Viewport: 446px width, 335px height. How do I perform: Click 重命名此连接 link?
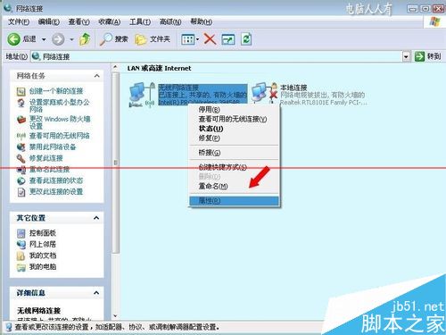(x=49, y=170)
